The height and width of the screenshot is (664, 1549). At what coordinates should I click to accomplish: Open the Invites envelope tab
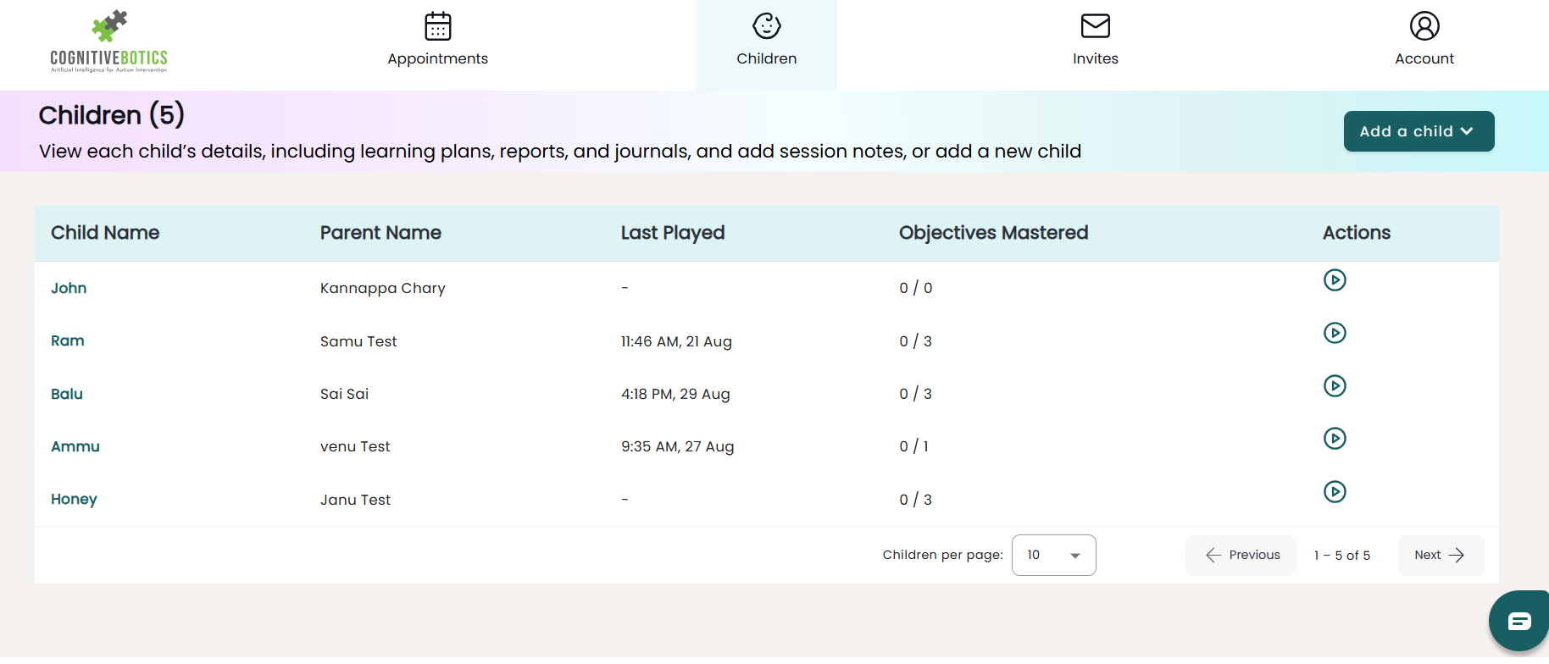tap(1095, 41)
